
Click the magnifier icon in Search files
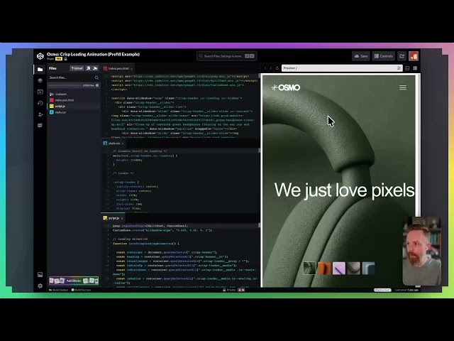click(x=96, y=77)
